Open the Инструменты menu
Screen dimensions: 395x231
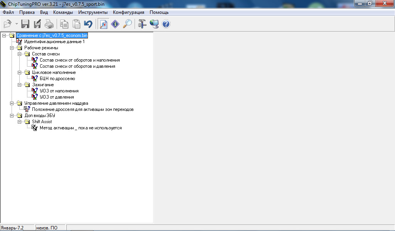point(93,12)
